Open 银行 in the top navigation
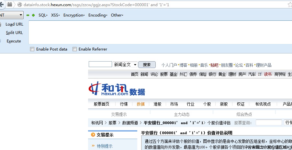Image resolution: width=292 pixels, height=150 pixels. point(212,74)
